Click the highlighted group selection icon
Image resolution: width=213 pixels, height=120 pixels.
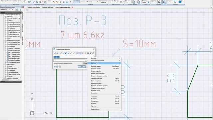164,2
